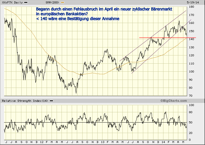The width and height of the screenshot is (205, 145).
Task: Click the 12 year label on time axis
Action: pyautogui.click(x=42, y=142)
